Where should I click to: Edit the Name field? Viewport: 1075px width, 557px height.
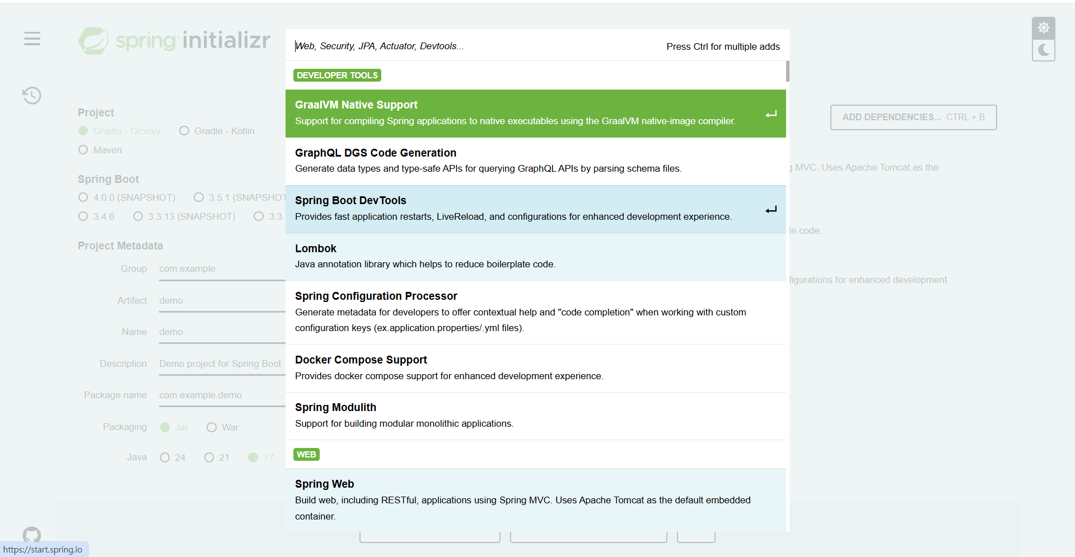point(222,332)
